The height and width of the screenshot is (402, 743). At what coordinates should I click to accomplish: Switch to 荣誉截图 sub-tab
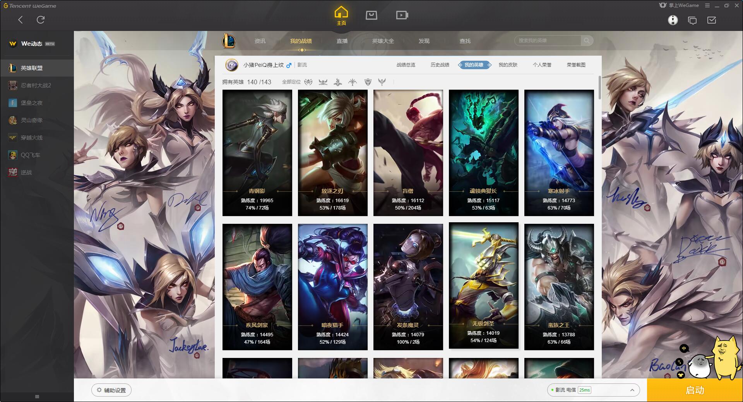pos(576,65)
